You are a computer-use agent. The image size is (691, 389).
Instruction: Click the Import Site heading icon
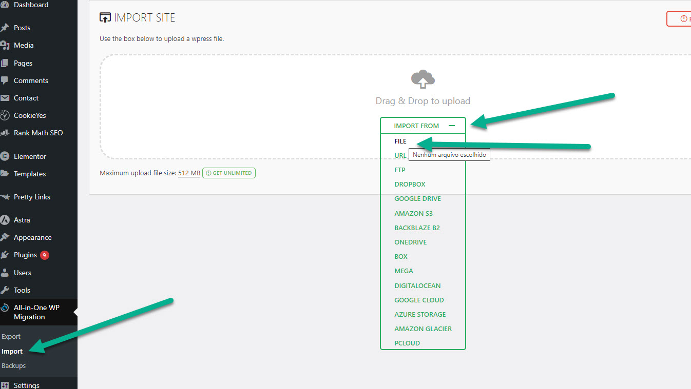(105, 18)
